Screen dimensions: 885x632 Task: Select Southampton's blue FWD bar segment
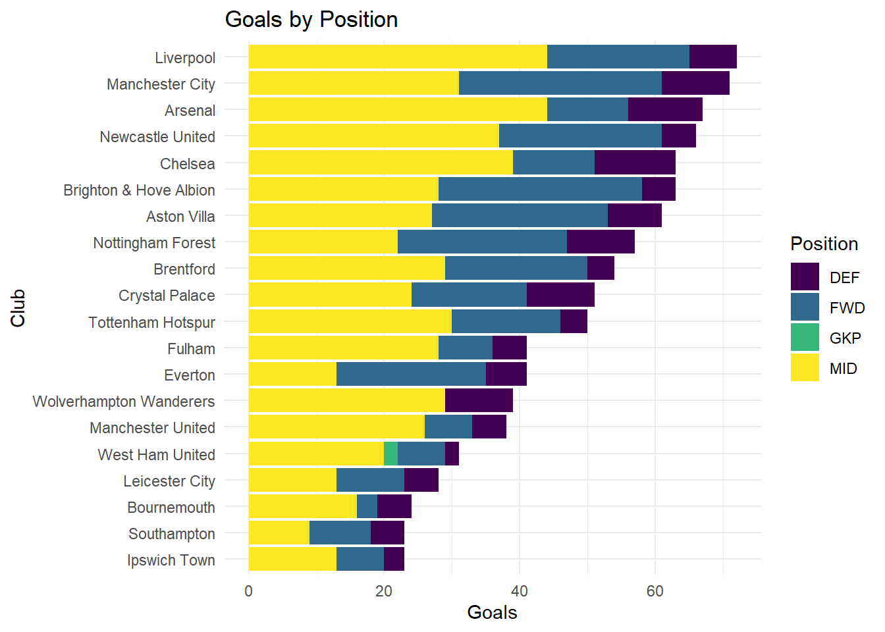(x=340, y=533)
